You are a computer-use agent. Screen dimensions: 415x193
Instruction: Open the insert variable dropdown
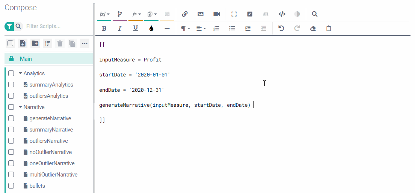[104, 14]
